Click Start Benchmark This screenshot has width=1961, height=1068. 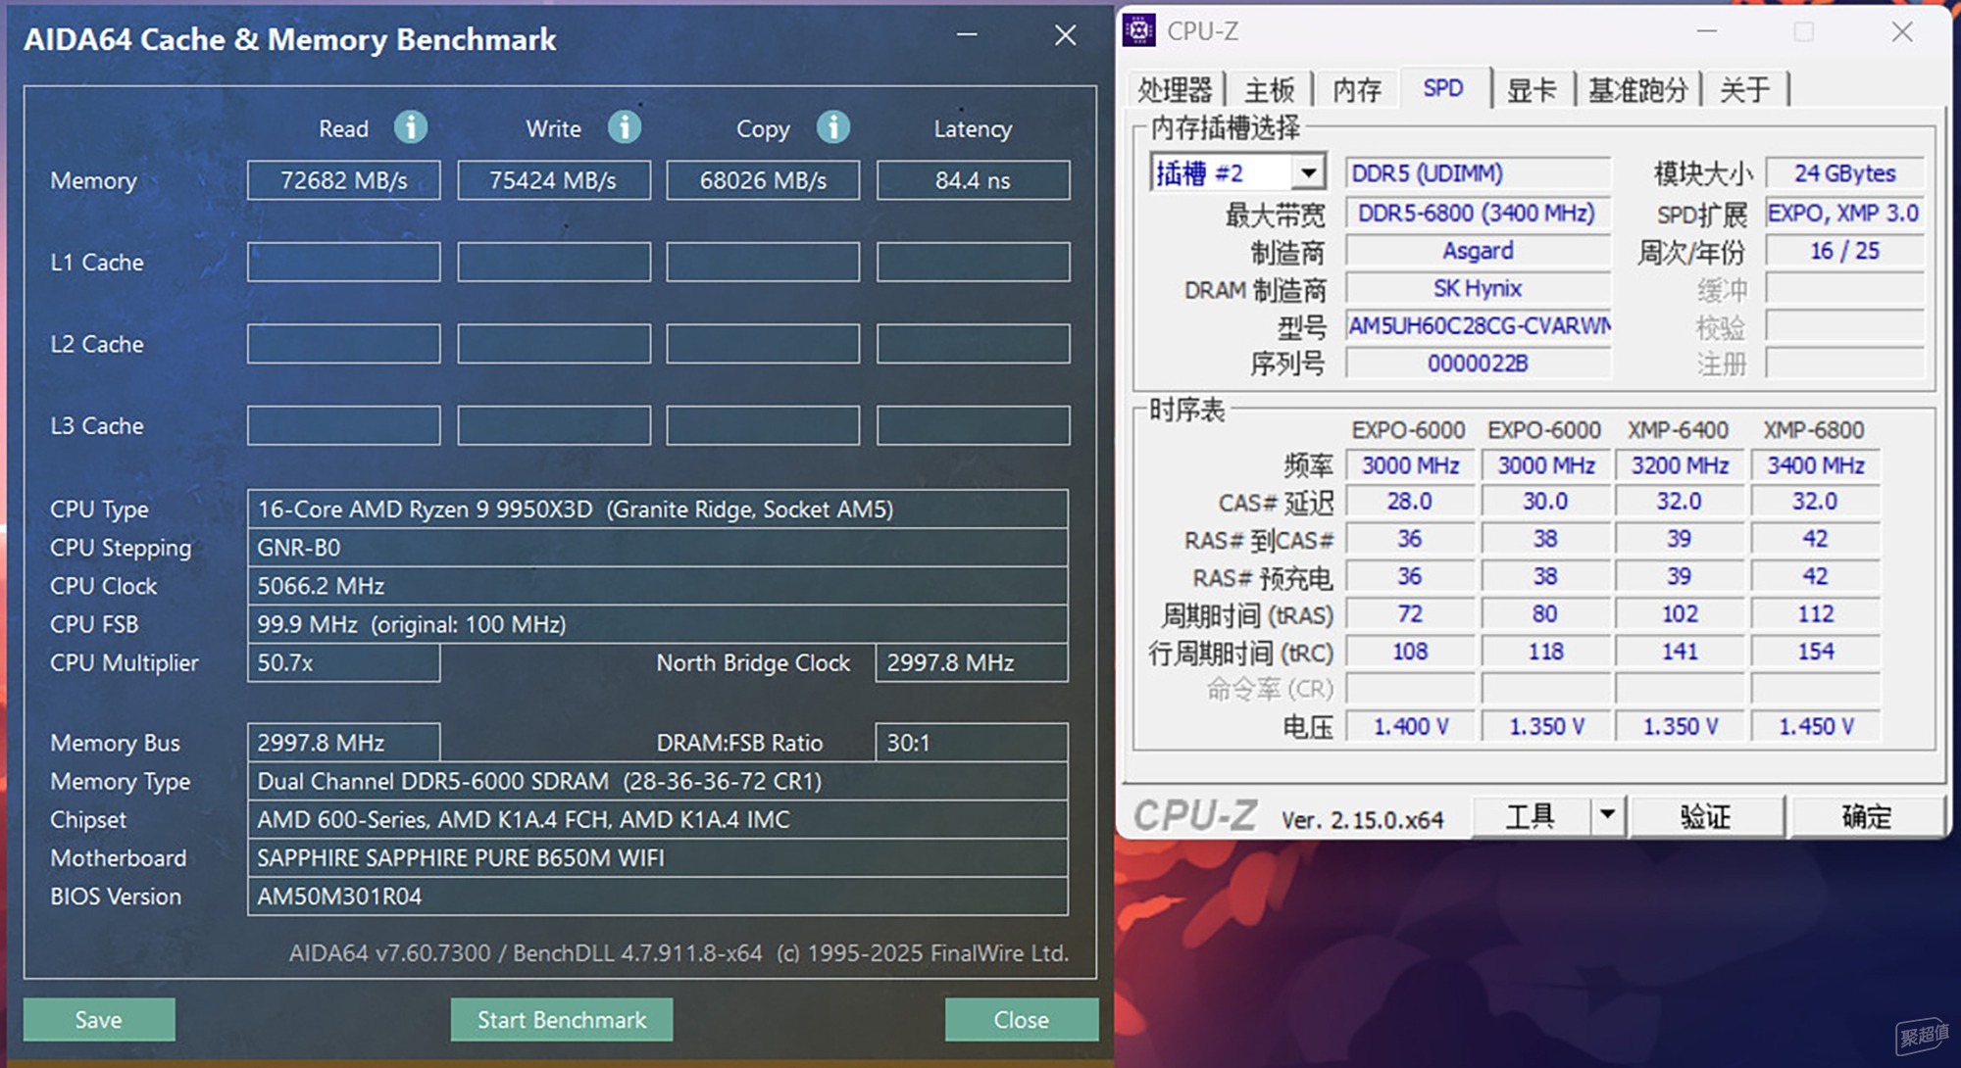(x=562, y=1019)
